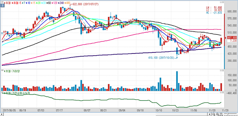Click the candle spacing adjust icon
The image size is (238, 116).
pyautogui.click(x=221, y=114)
